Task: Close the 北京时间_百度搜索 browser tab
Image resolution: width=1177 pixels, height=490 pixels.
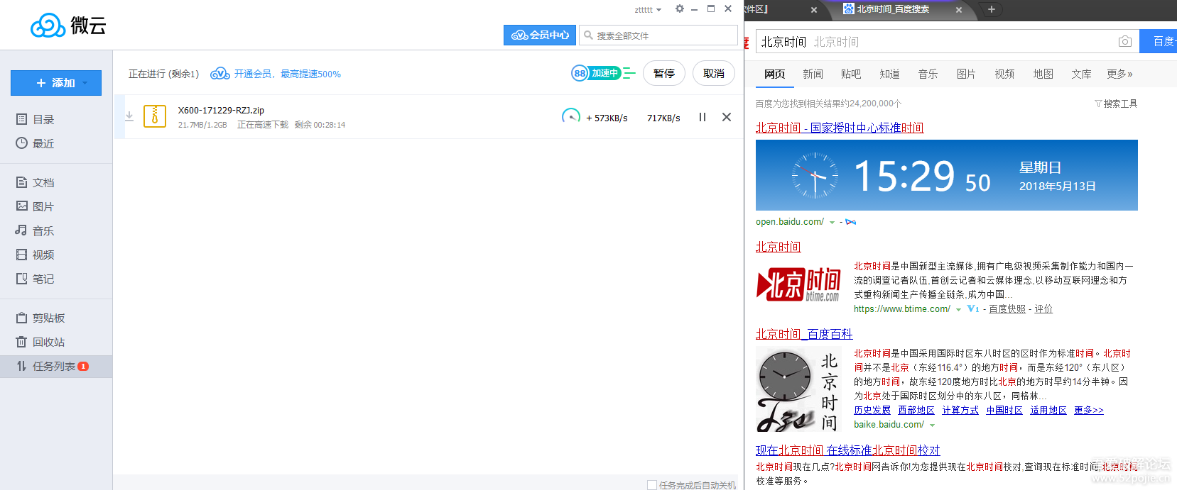Action: point(959,10)
